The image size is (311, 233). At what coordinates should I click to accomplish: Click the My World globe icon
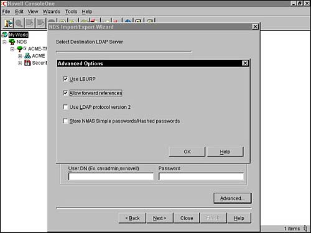click(x=4, y=35)
